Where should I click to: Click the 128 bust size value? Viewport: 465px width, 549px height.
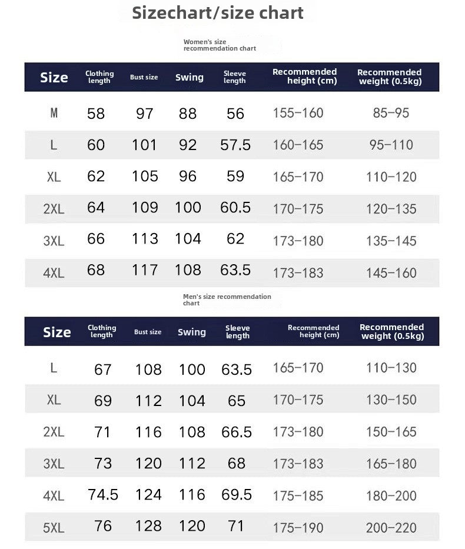click(148, 527)
